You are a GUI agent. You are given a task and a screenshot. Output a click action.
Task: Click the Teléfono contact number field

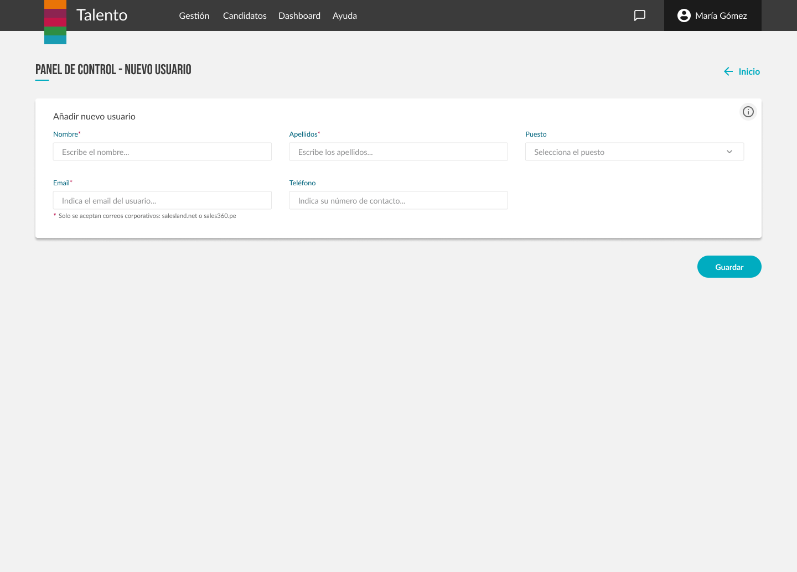coord(398,201)
